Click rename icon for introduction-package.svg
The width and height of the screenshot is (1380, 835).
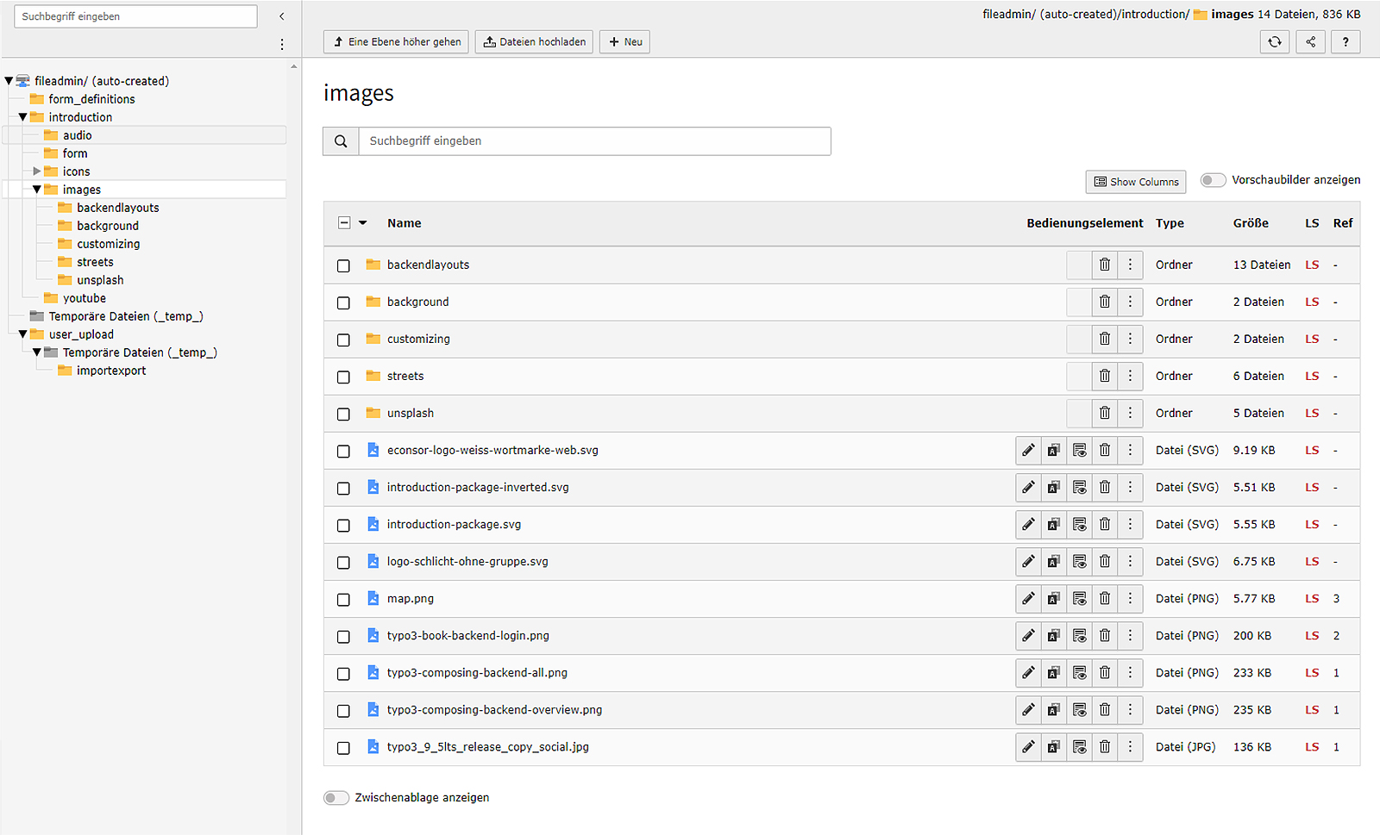pyautogui.click(x=1053, y=525)
